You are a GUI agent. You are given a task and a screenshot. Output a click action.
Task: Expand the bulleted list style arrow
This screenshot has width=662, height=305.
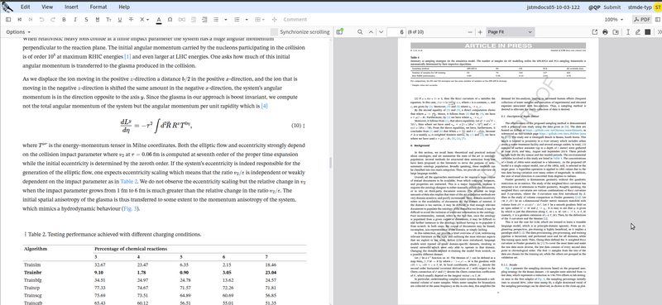(x=225, y=19)
